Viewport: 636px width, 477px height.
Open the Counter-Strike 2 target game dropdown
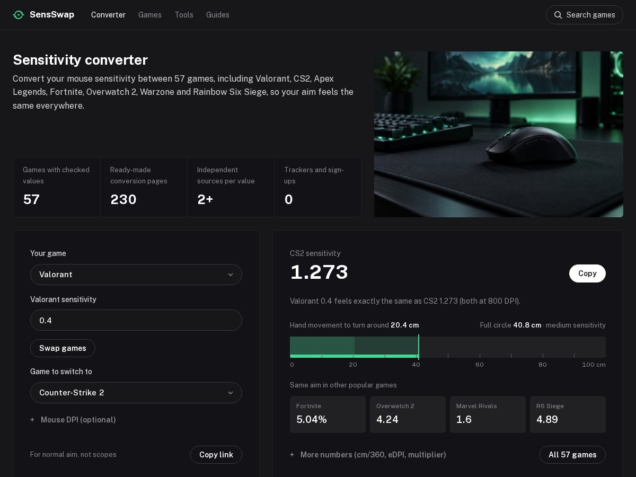136,393
